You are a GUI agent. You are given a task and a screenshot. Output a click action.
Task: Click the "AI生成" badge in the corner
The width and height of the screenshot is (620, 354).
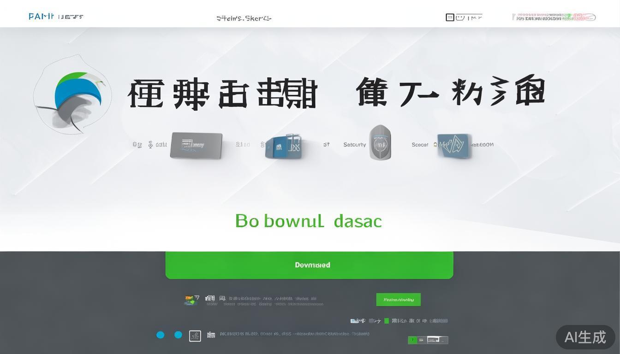pos(585,337)
